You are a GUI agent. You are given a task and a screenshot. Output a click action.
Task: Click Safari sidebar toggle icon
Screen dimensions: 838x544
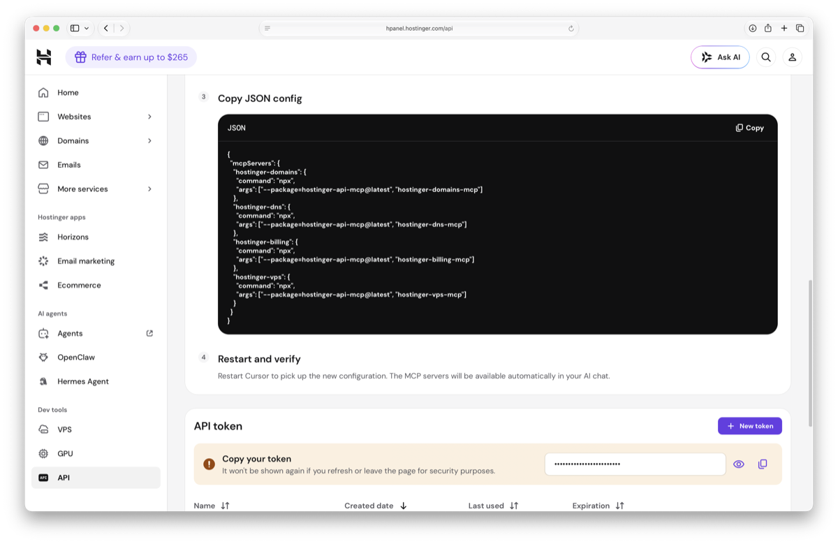tap(75, 28)
